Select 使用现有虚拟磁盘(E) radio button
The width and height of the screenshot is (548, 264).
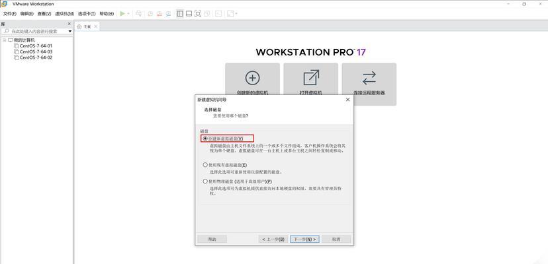(x=205, y=165)
